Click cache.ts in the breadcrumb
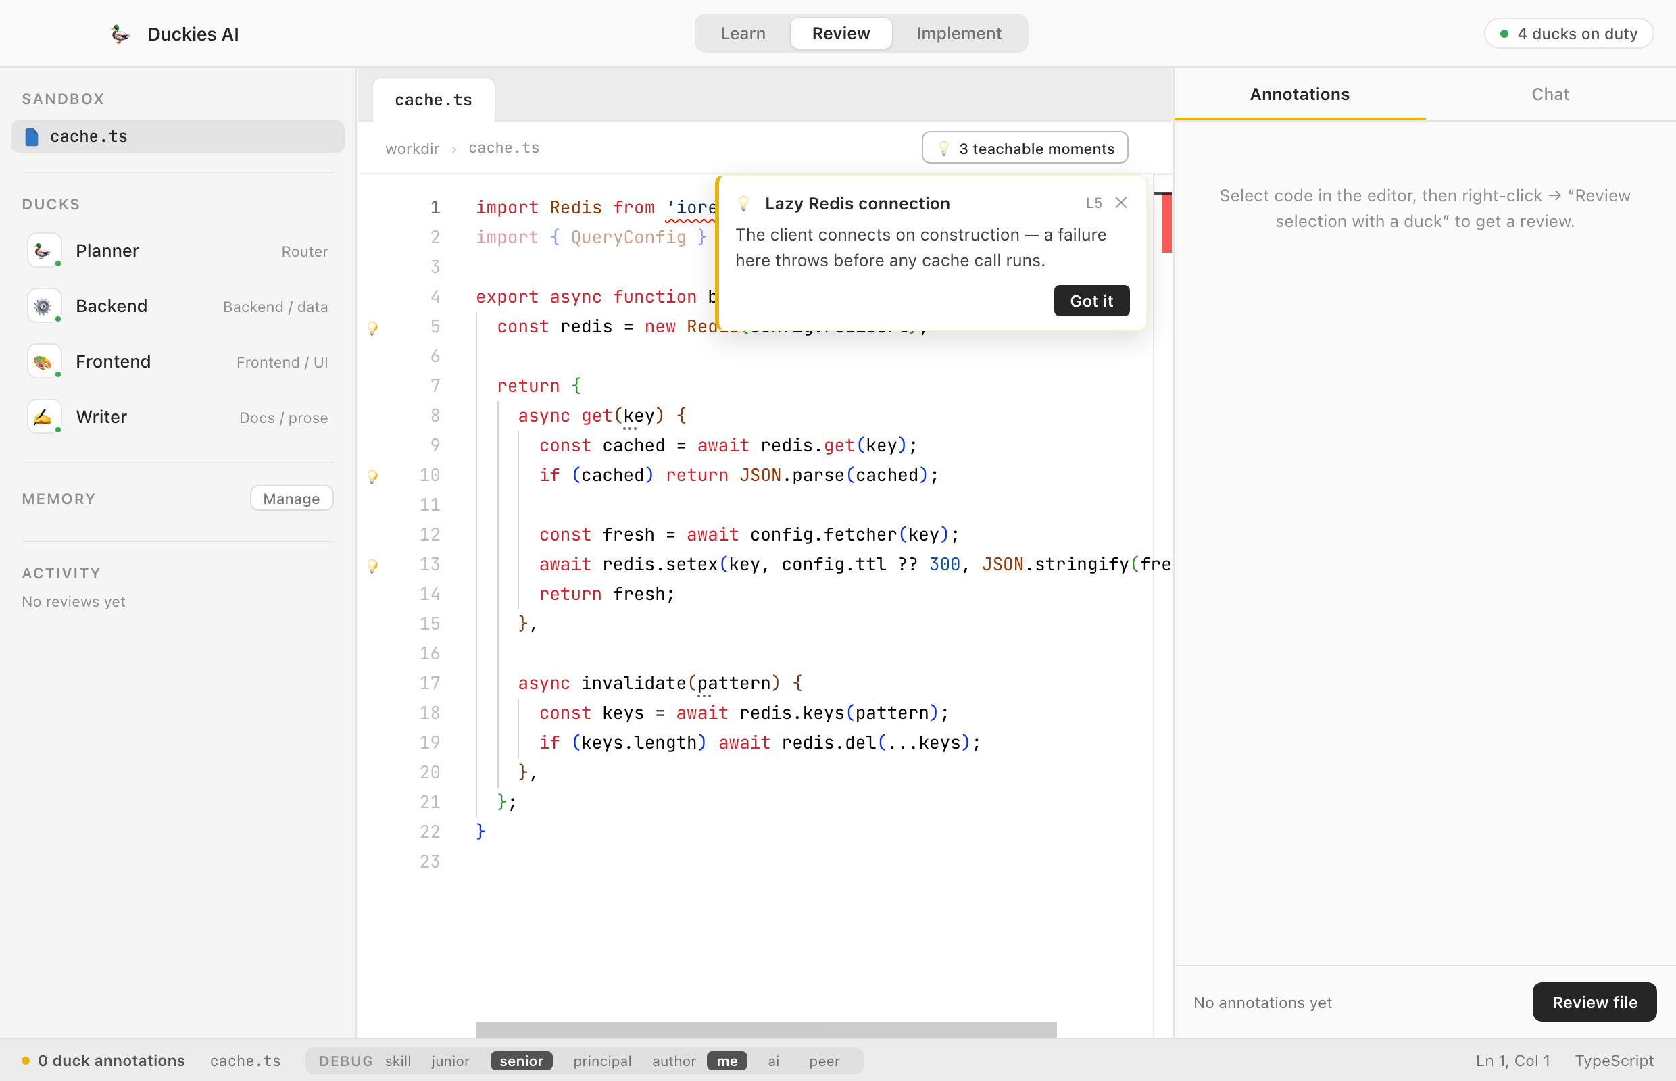This screenshot has width=1676, height=1081. click(x=503, y=148)
